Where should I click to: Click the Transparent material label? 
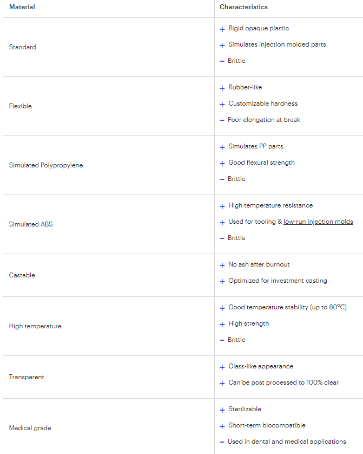pyautogui.click(x=27, y=377)
